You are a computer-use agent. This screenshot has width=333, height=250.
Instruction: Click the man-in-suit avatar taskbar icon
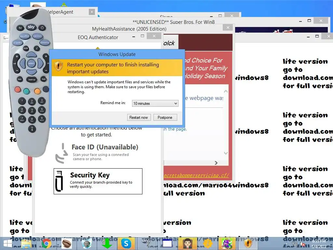click(188, 243)
